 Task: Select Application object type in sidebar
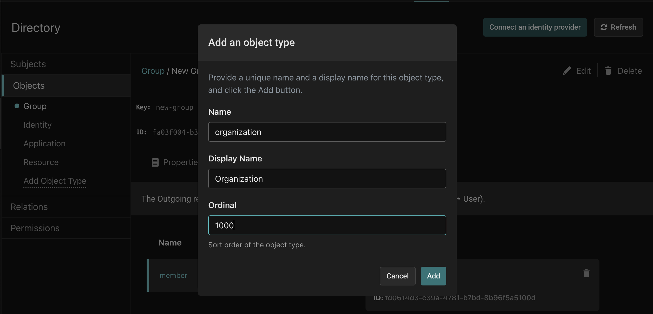coord(44,144)
